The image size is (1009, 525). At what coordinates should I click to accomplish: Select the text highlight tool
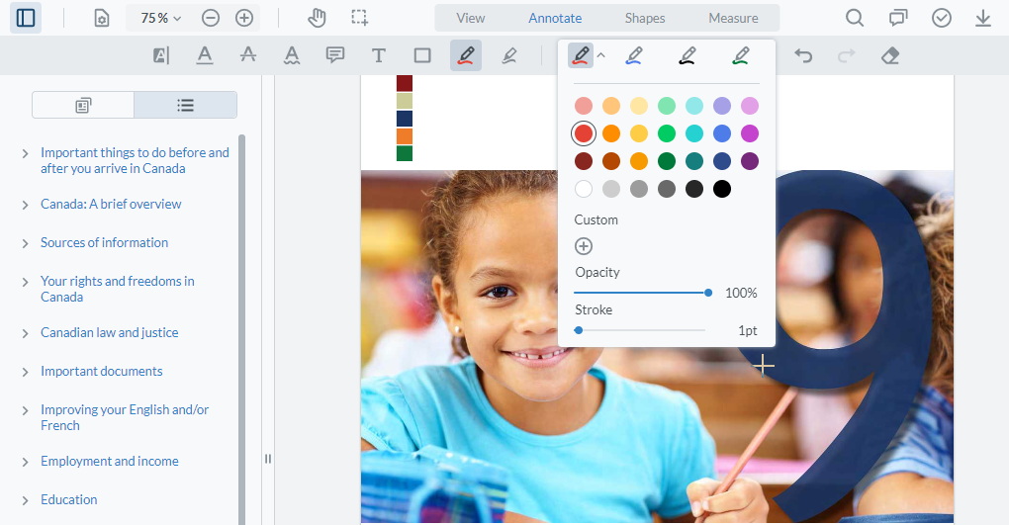[161, 56]
